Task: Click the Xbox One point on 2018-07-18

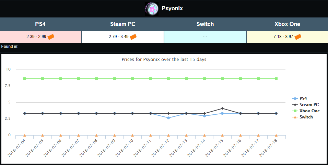Action: click(276, 79)
